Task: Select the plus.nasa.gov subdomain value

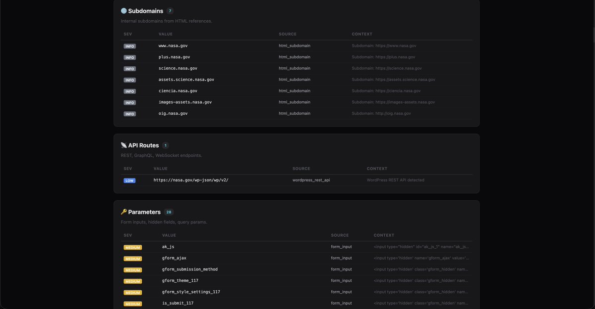Action: [x=175, y=57]
